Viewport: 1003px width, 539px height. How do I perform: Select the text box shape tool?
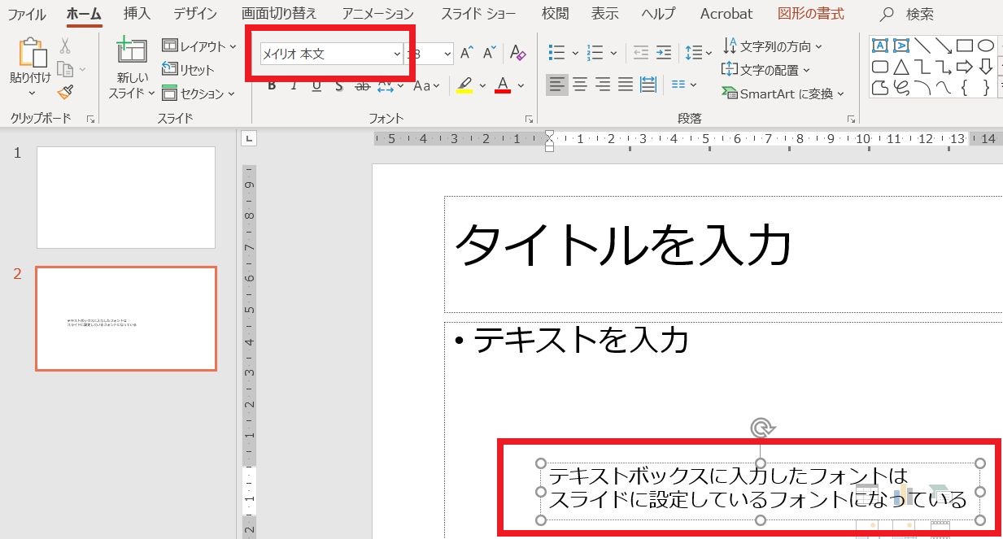click(x=879, y=46)
